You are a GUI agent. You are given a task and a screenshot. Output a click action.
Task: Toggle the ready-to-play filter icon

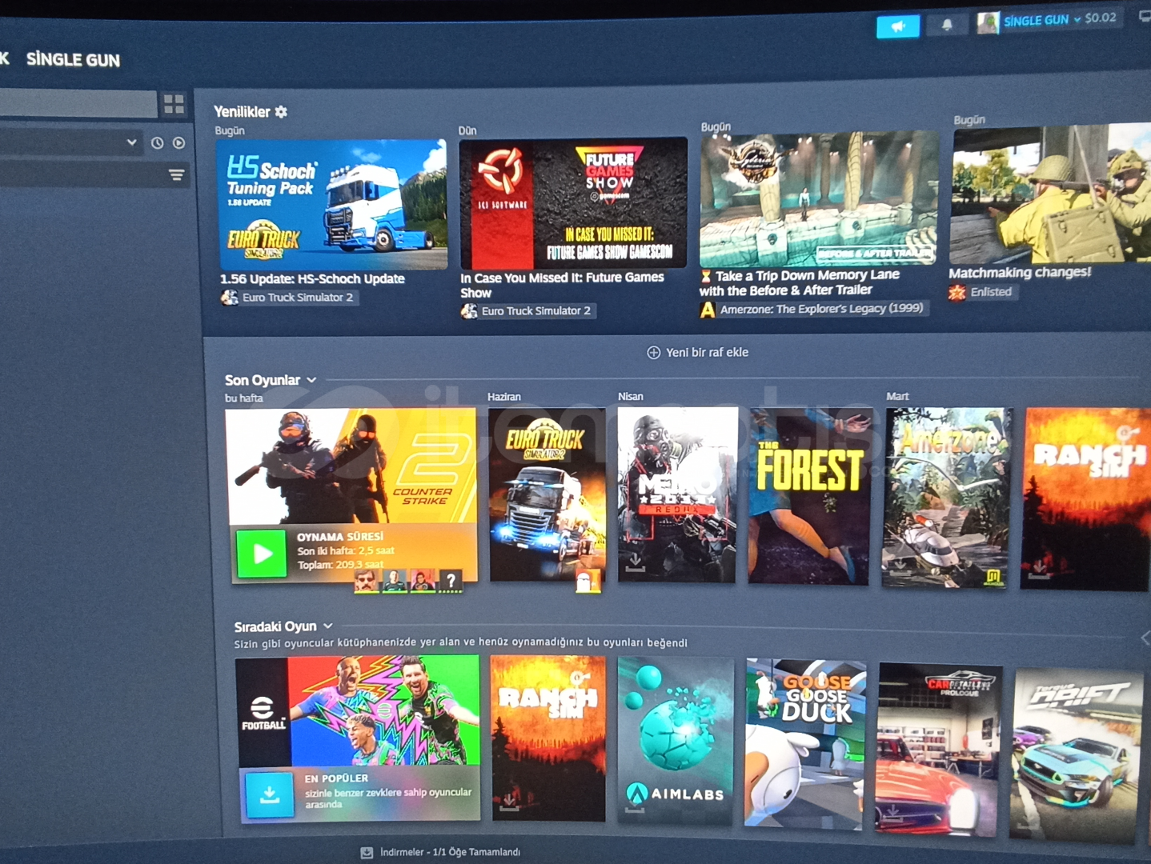(x=179, y=143)
